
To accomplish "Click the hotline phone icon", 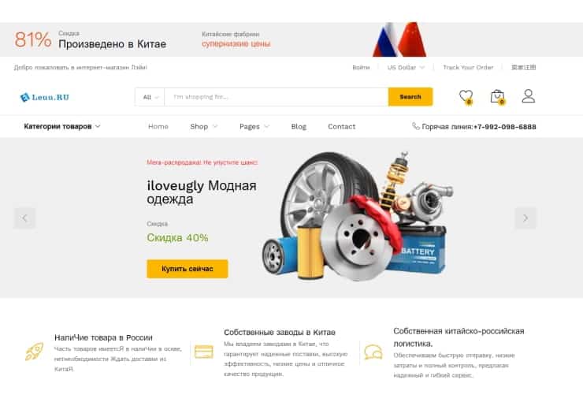I will coord(416,126).
